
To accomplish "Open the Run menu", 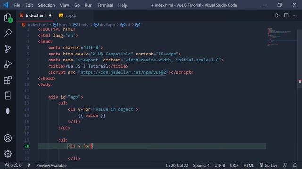I will [88, 5].
